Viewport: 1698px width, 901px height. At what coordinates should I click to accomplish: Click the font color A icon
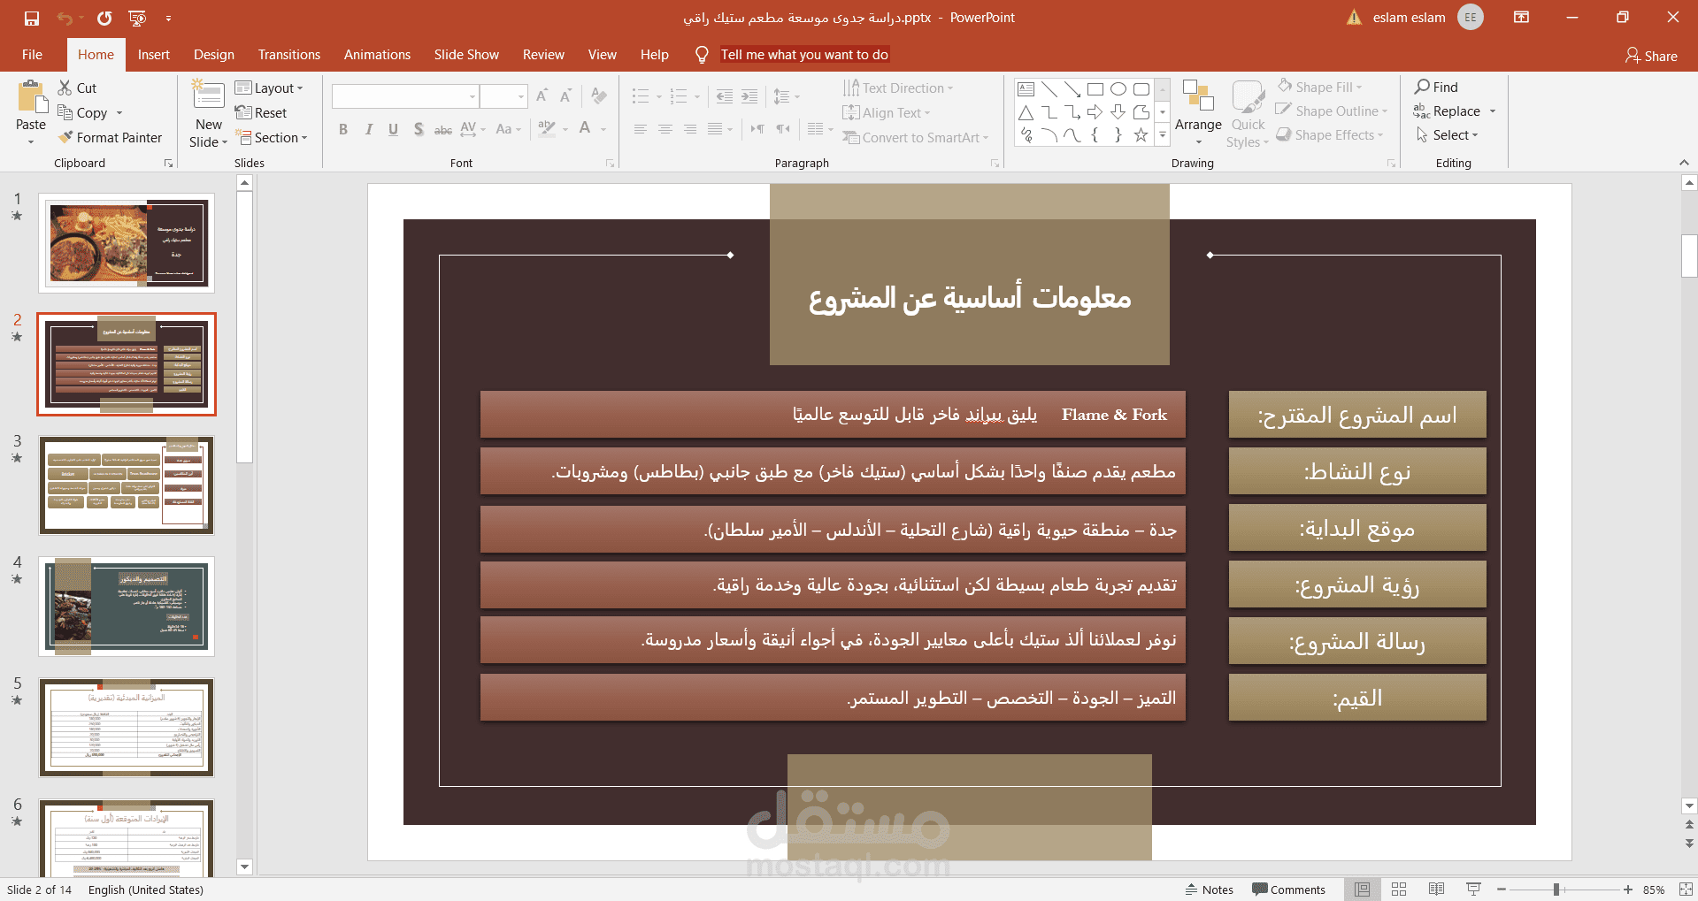pos(585,129)
